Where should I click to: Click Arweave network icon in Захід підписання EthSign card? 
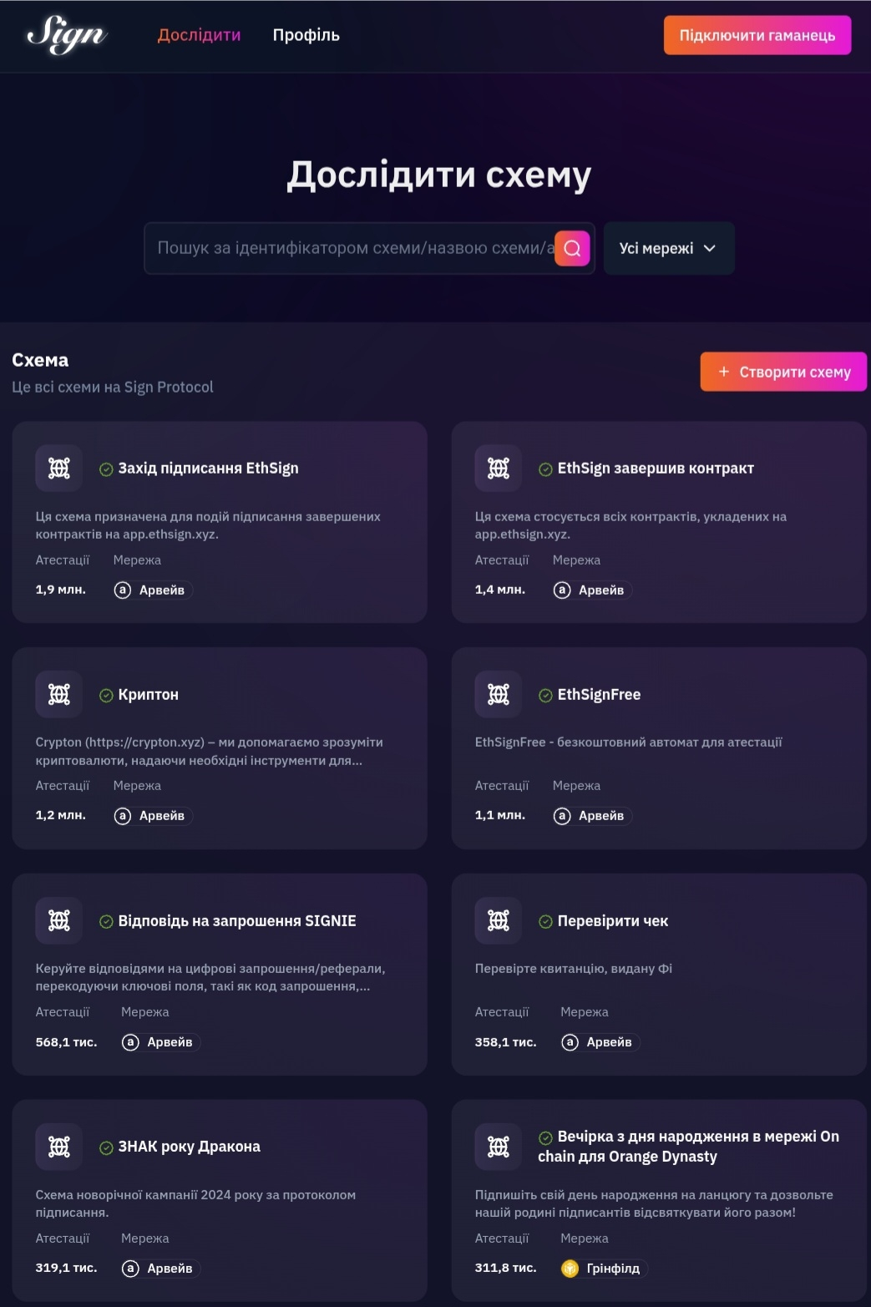coord(123,590)
